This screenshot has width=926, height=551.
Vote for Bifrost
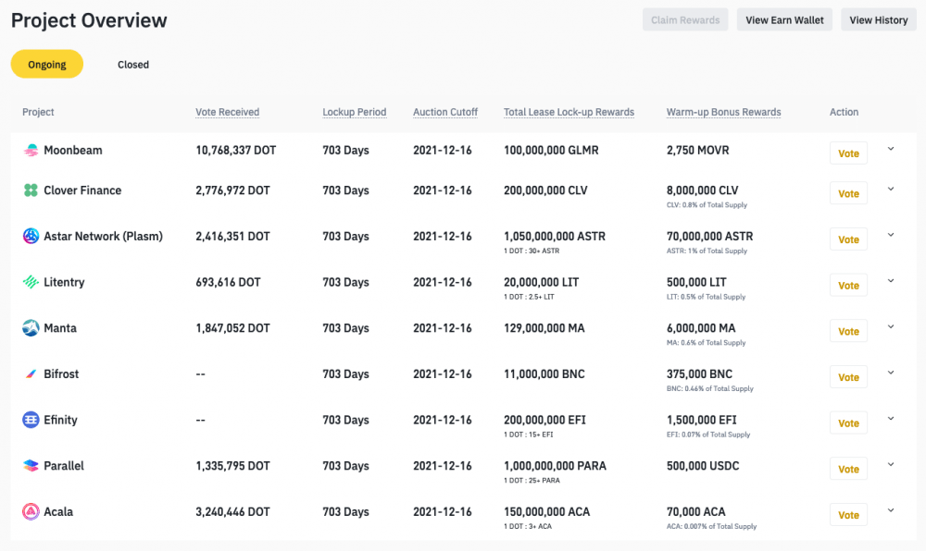click(848, 377)
